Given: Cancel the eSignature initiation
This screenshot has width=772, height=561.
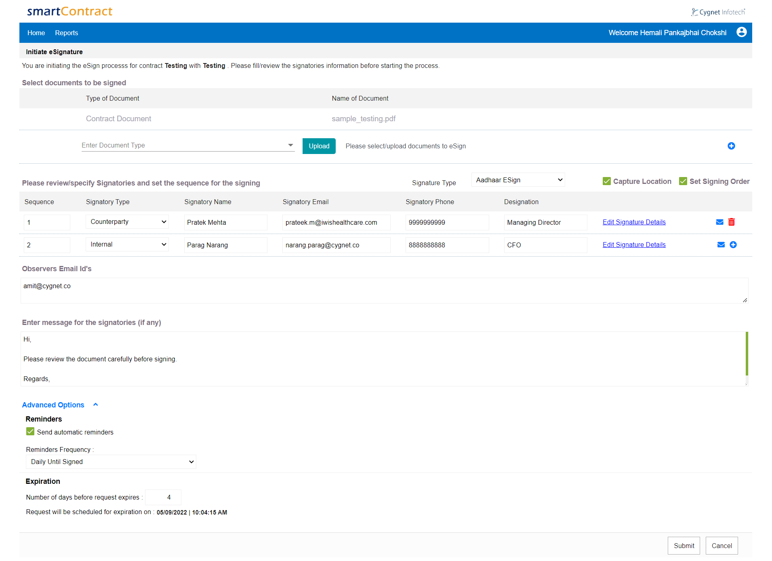Looking at the screenshot, I should tap(722, 546).
